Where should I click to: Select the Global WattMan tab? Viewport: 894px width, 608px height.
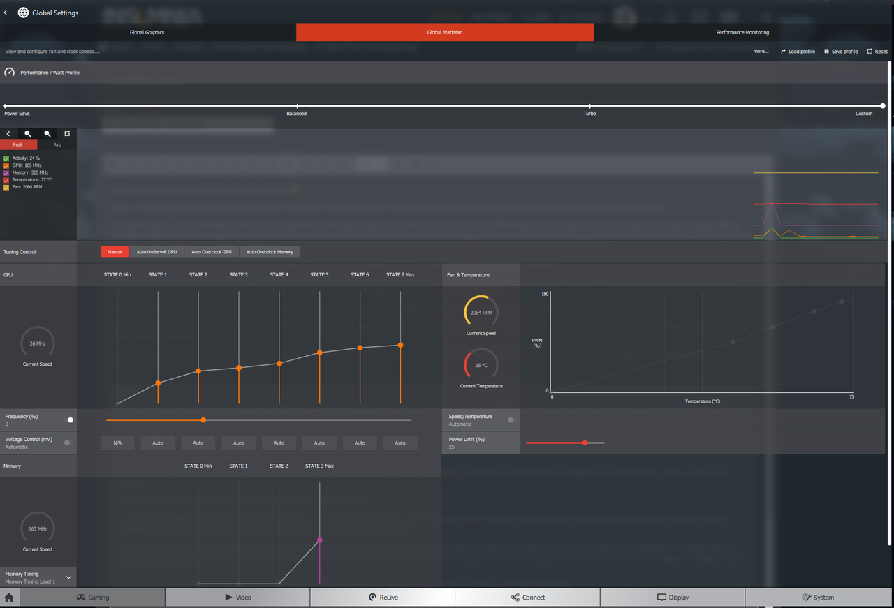click(x=445, y=32)
